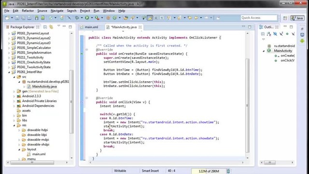Toggle Hide Local Types in Outline

(x=293, y=34)
